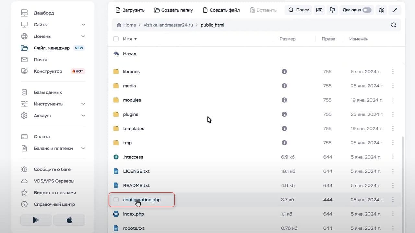Open Оплата in the sidebar
The image size is (415, 233).
point(42,137)
